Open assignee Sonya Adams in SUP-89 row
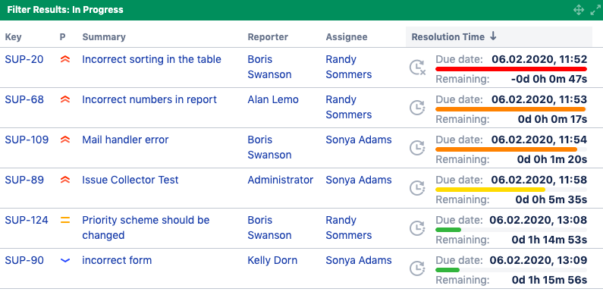The width and height of the screenshot is (603, 295). tap(359, 180)
